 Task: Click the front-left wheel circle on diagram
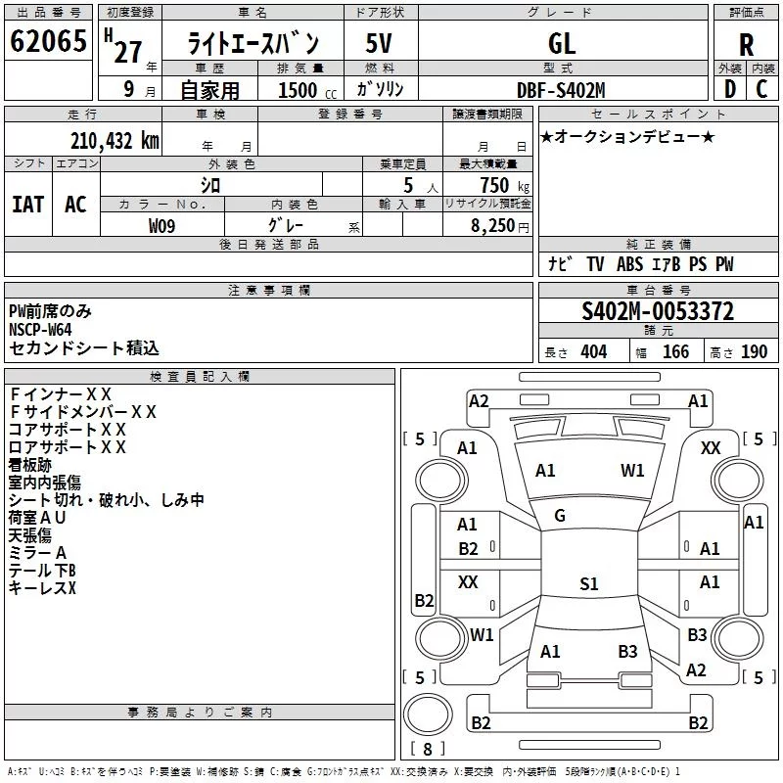coord(441,481)
